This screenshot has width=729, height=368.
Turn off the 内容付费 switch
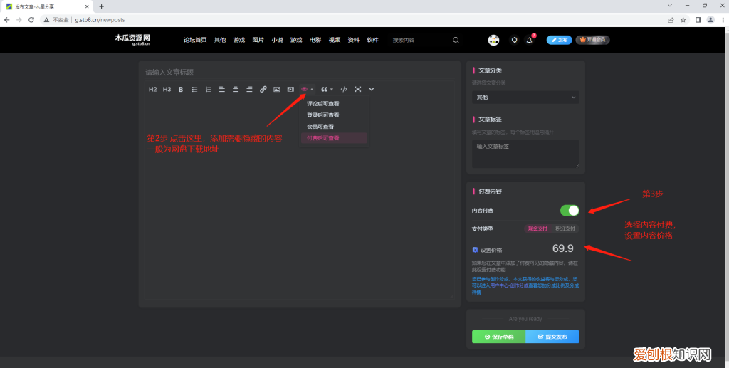[x=570, y=211]
